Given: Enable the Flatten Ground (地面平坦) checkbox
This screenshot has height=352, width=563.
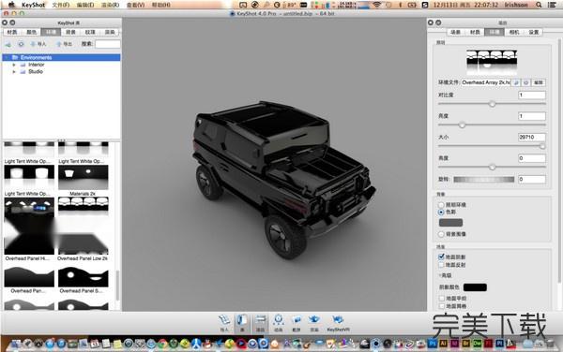Looking at the screenshot, I should coord(442,298).
